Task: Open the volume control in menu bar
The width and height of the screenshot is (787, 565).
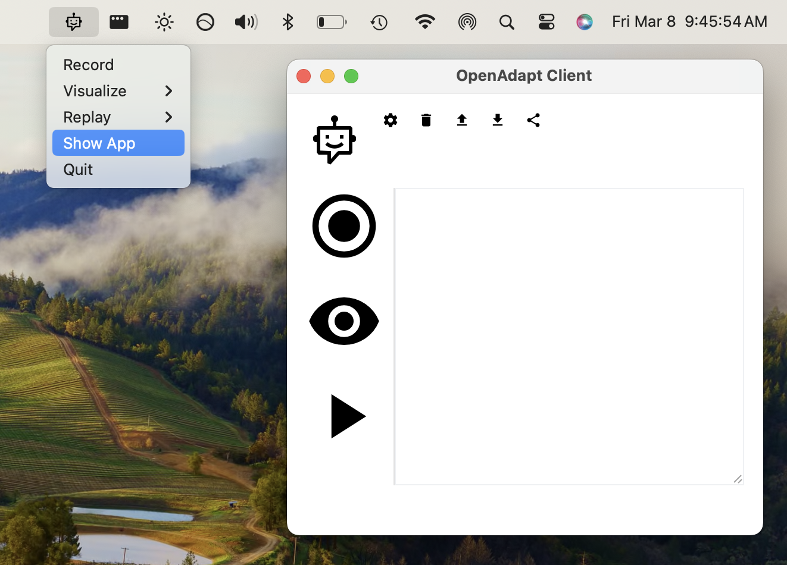Action: click(x=246, y=22)
